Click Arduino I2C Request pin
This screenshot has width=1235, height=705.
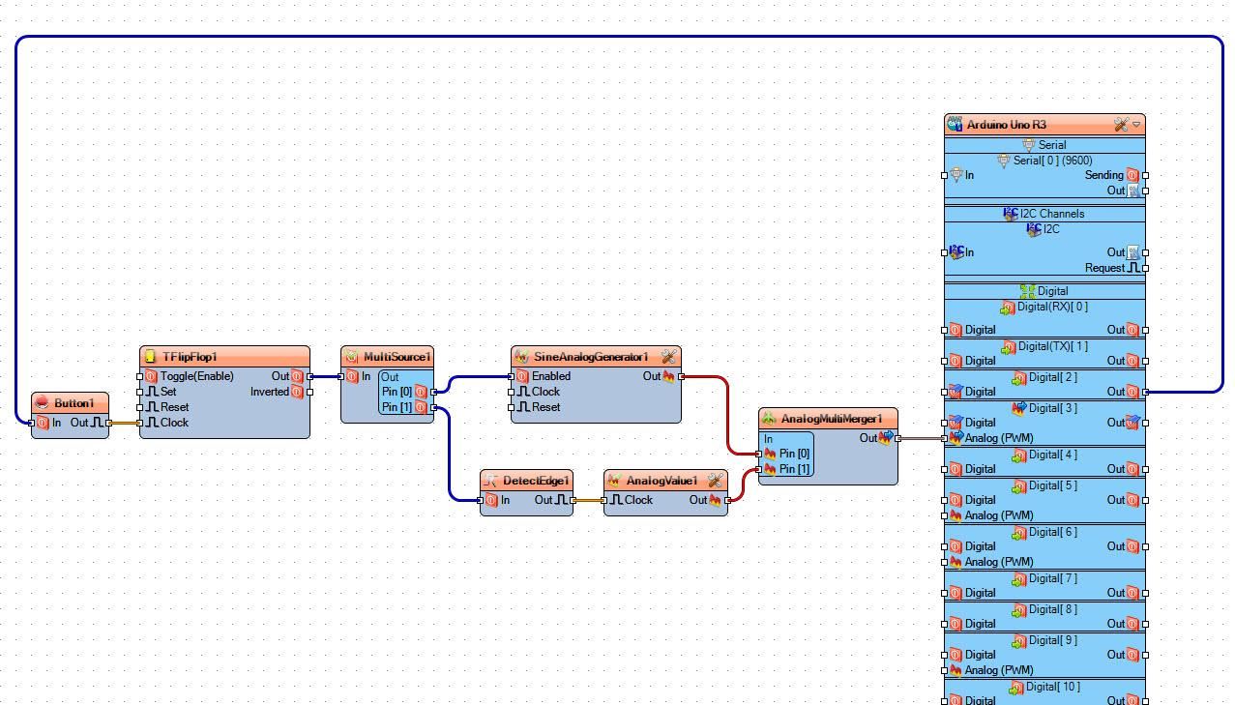[1145, 268]
